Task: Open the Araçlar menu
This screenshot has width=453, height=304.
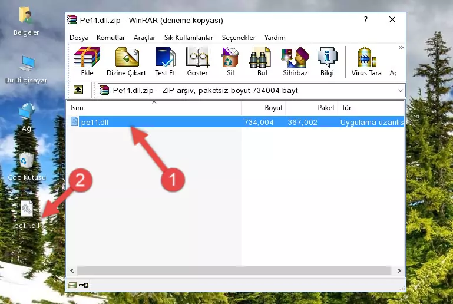Action: pyautogui.click(x=144, y=38)
